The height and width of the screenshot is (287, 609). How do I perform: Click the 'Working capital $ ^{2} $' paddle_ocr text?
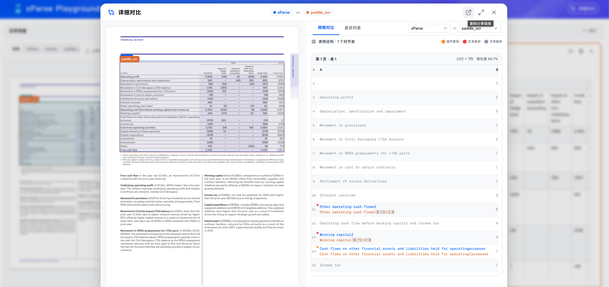[346, 240]
